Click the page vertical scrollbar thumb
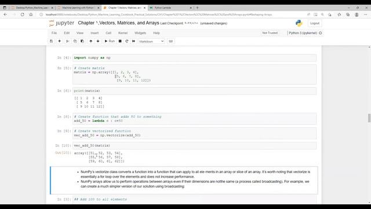 [x=369, y=118]
